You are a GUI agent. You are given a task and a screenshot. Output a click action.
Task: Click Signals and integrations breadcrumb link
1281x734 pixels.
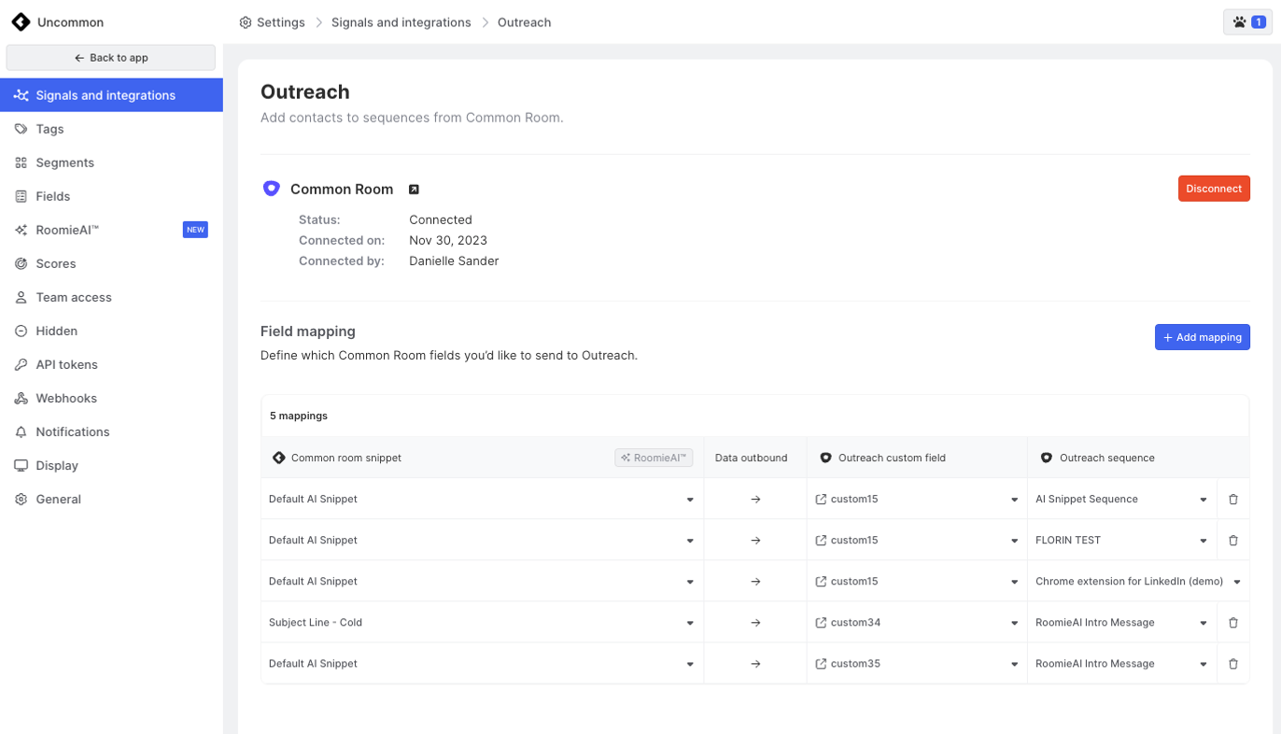pos(401,22)
